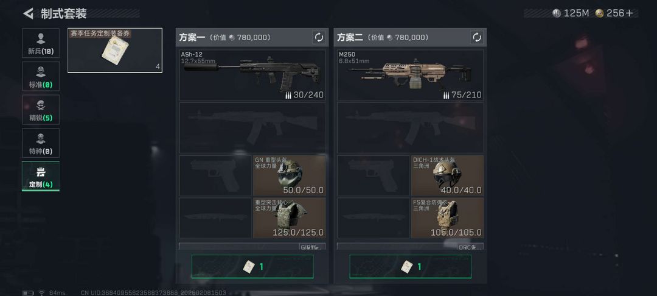Image resolution: width=657 pixels, height=296 pixels.
Task: Refresh 方案二 with the cycle icon
Action: [x=477, y=37]
